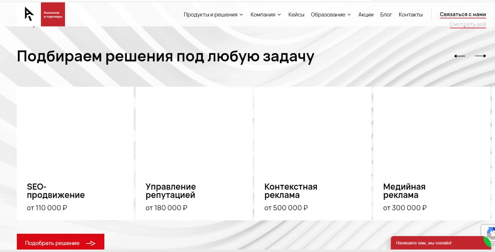Open the Акции page
Image resolution: width=495 pixels, height=252 pixels.
tap(366, 15)
